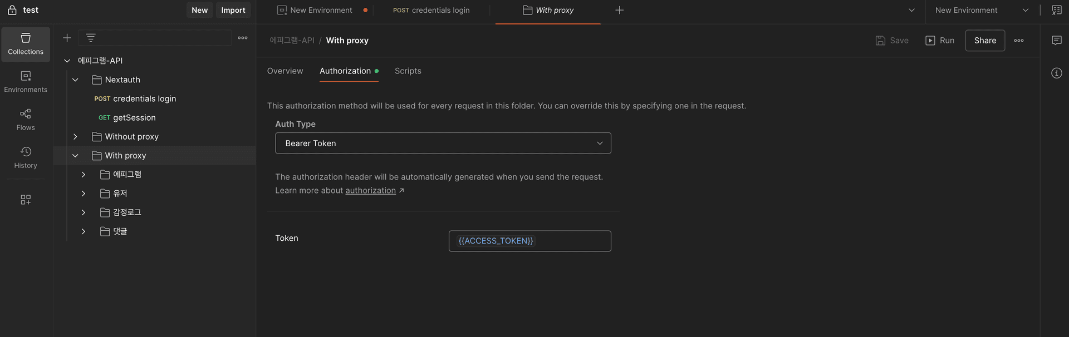This screenshot has width=1069, height=337.
Task: Click the plus icon to create collection
Action: (x=67, y=38)
